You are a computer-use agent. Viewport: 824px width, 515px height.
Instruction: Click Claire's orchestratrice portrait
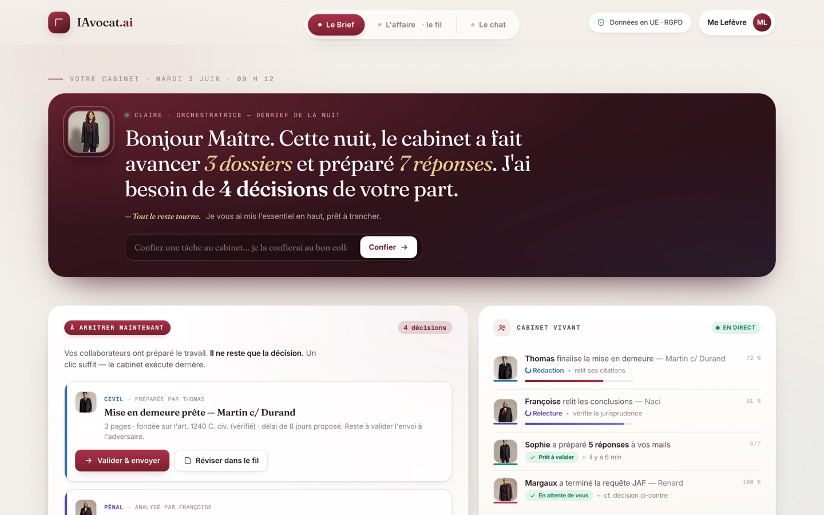coord(89,132)
